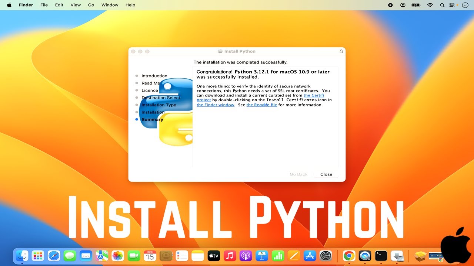474x266 pixels.
Task: Click the user account icon in the menu bar
Action: coord(403,5)
